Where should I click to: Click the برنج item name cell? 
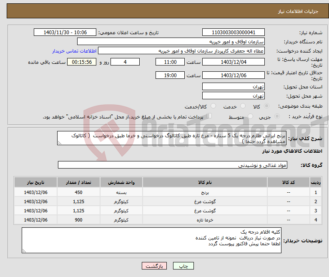pos(205,192)
